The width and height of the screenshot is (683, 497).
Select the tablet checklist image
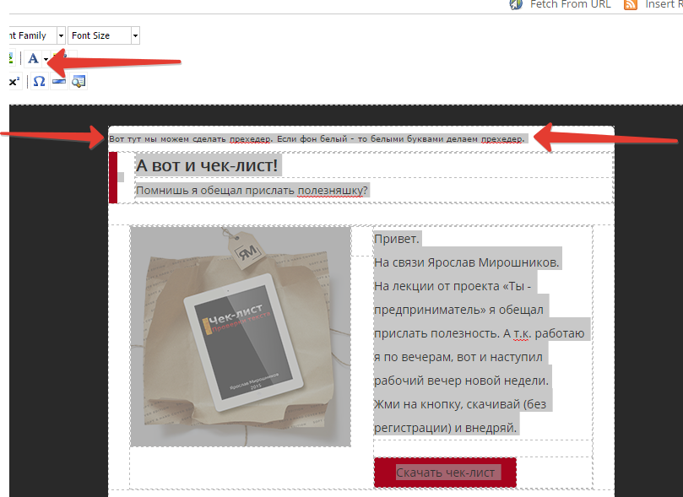tap(241, 336)
